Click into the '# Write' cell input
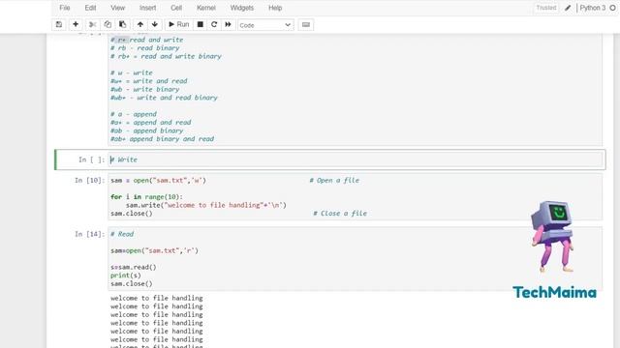The image size is (620, 348). 356,159
